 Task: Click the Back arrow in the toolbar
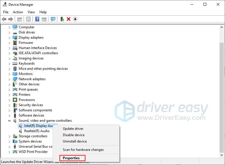click(x=4, y=19)
